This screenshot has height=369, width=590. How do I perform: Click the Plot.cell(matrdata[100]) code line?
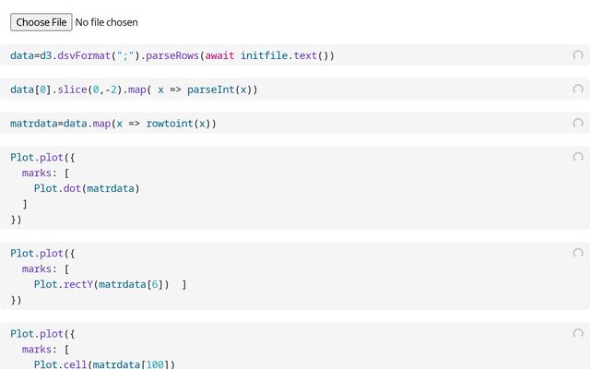tap(104, 364)
